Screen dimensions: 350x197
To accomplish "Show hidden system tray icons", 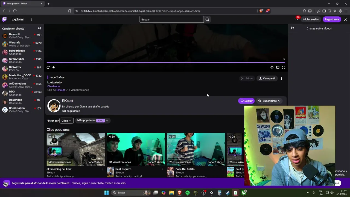I will click(308, 193).
